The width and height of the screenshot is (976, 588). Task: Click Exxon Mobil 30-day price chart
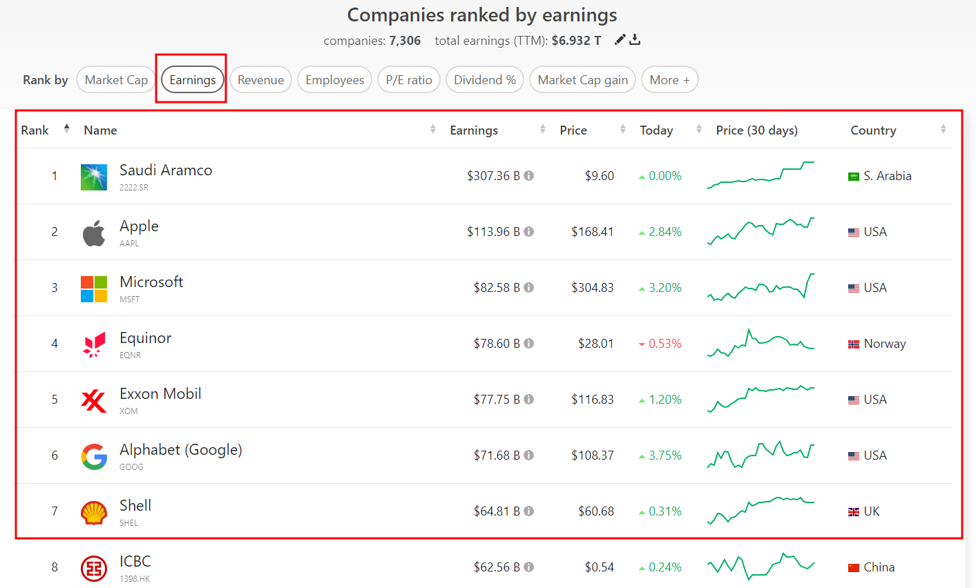[760, 399]
